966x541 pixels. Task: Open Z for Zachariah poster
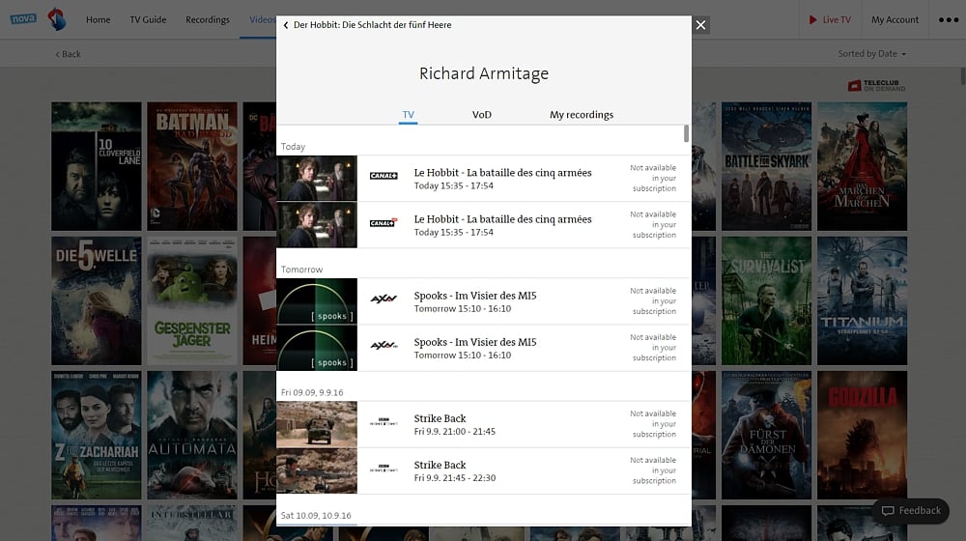[x=96, y=435]
